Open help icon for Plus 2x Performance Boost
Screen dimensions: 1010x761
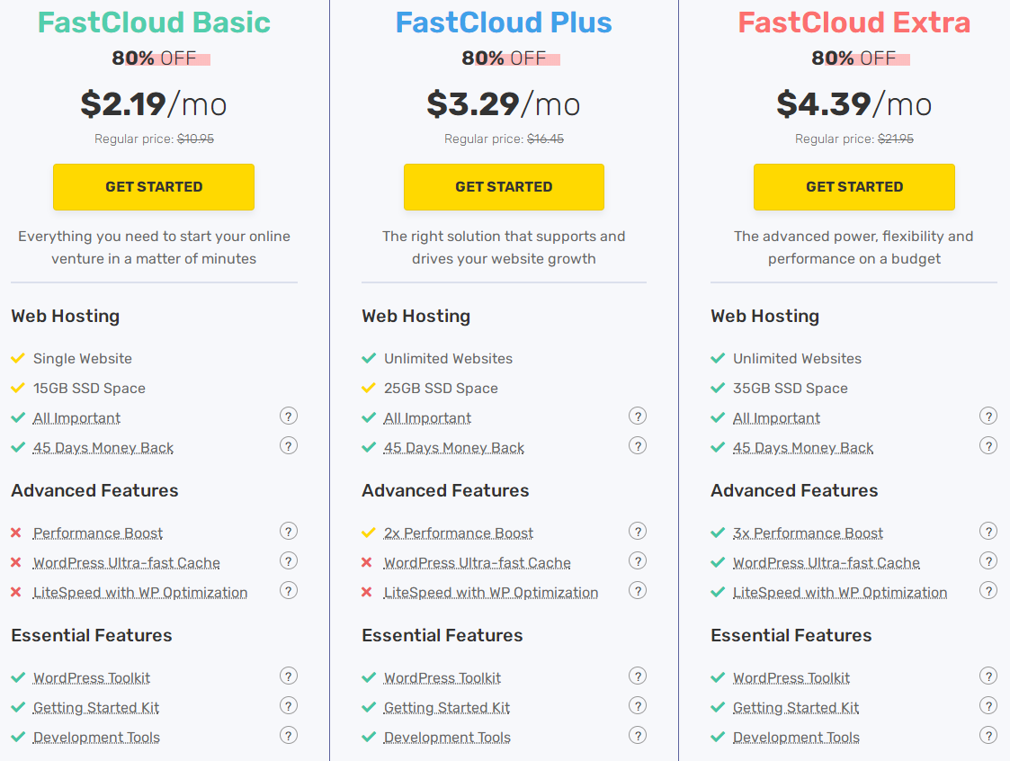click(x=638, y=532)
